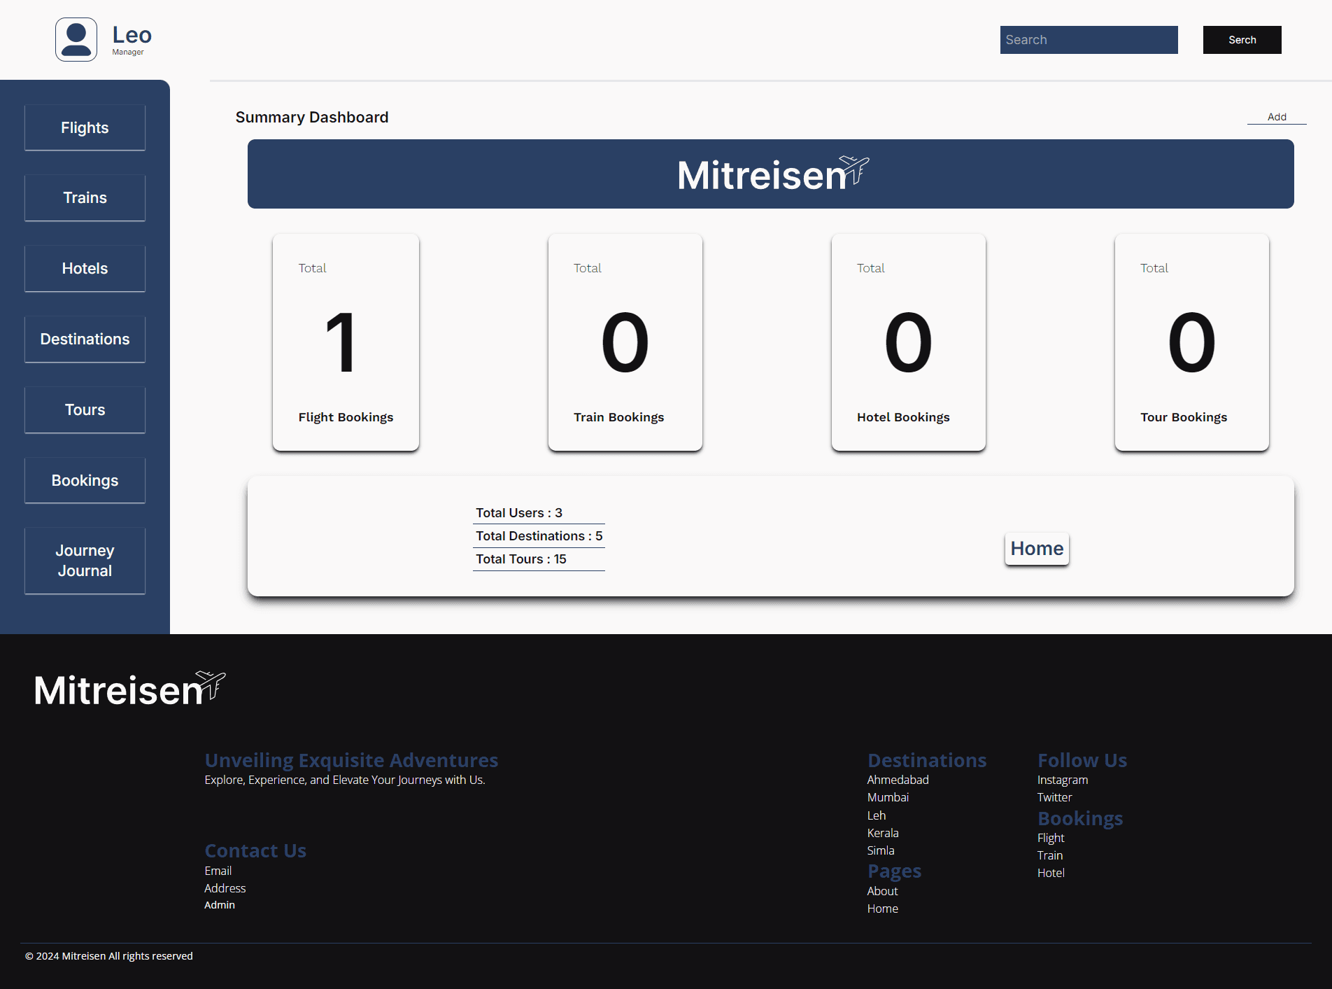This screenshot has height=989, width=1332.
Task: Open the Mumbai footer destination link
Action: tap(888, 797)
